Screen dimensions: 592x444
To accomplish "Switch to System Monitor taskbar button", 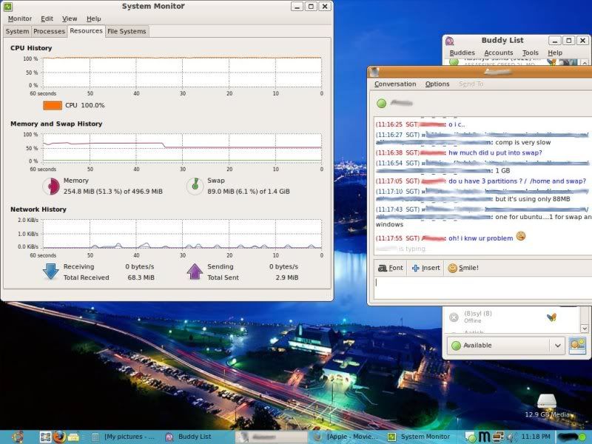I will point(420,437).
